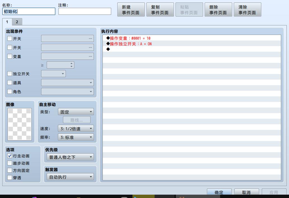This screenshot has width=289, height=198.
Task: Expand the 触发器 dropdown set to 自动执行
Action: [70, 177]
